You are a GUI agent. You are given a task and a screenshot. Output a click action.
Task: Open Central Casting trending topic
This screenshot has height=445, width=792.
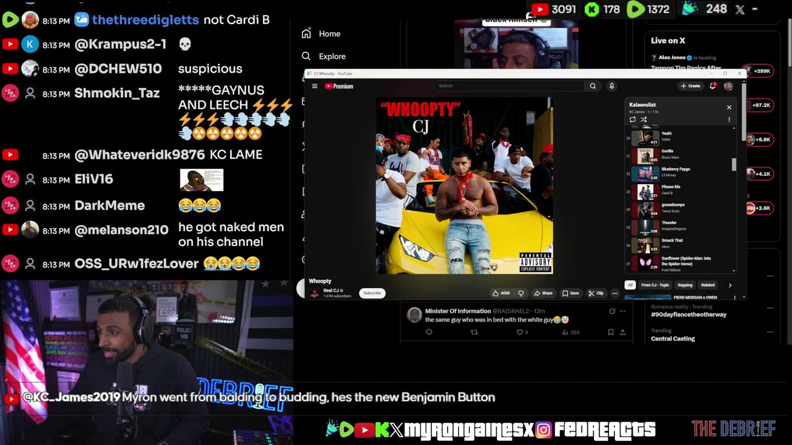673,339
